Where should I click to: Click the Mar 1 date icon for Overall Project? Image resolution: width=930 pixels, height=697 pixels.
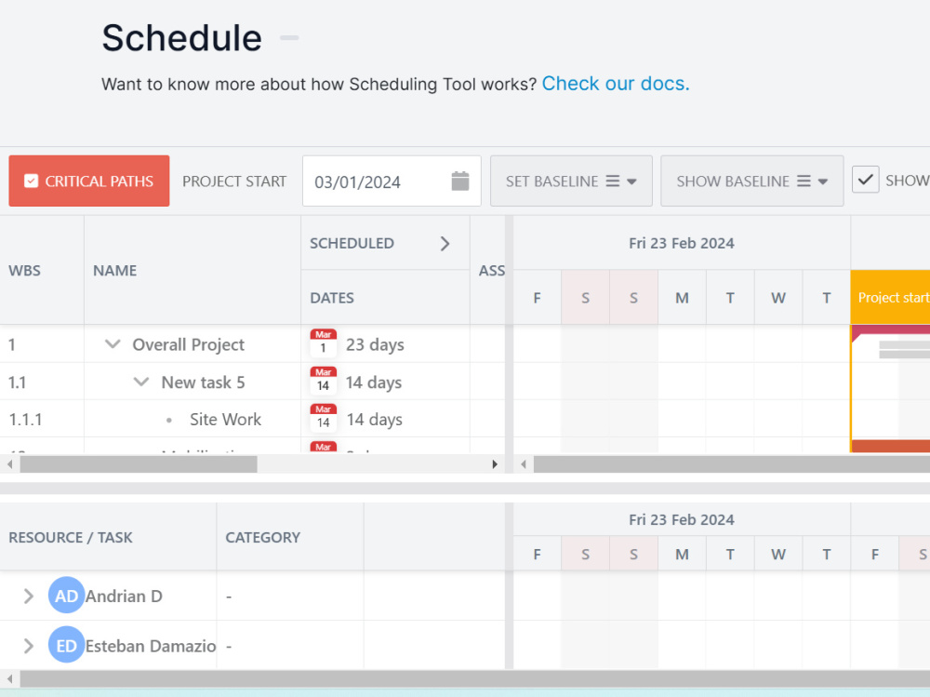tap(324, 343)
